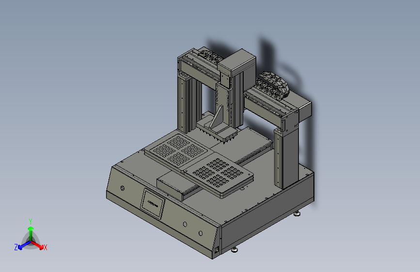Select the touchscreen panel on the machine front
This screenshot has width=420, height=272.
(153, 204)
